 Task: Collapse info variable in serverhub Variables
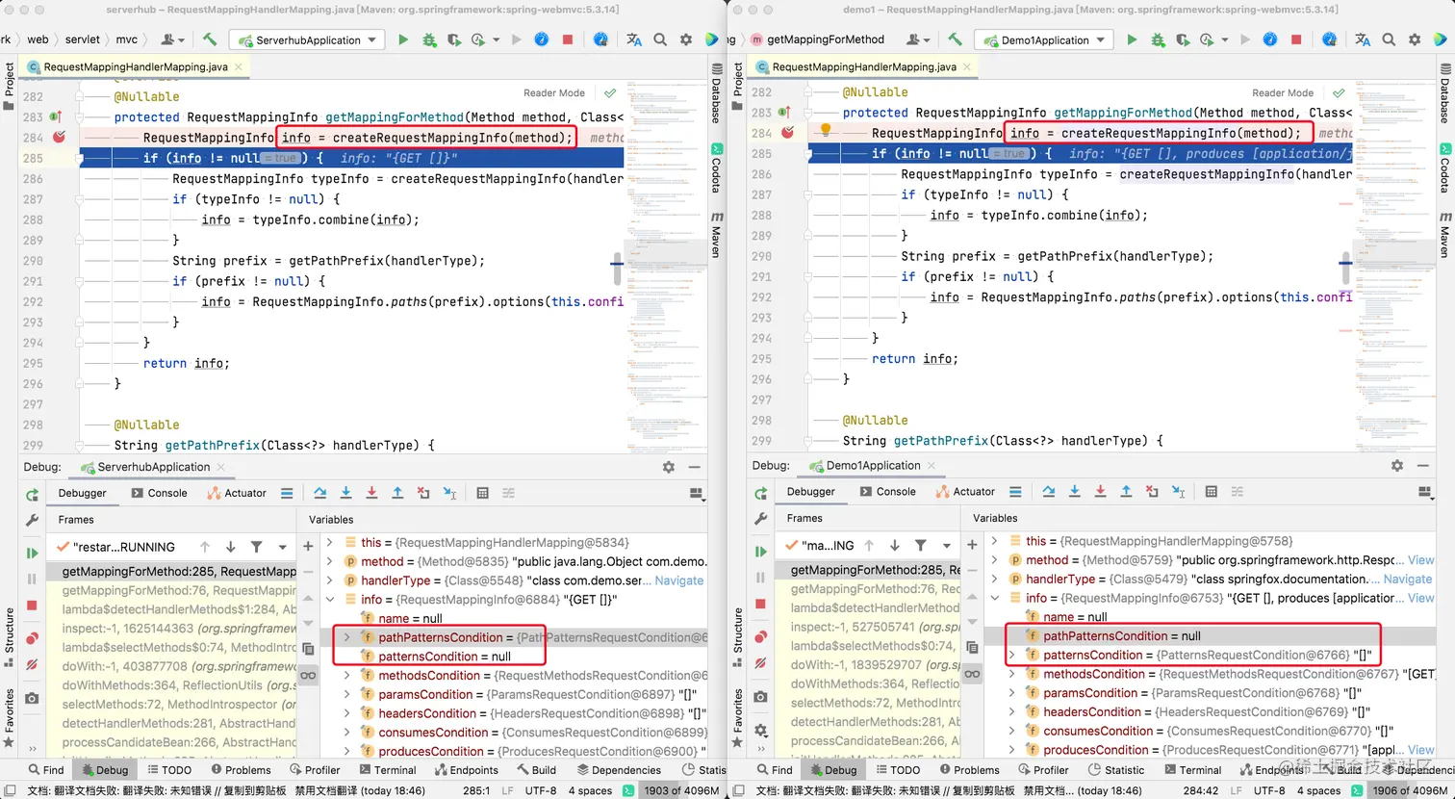pyautogui.click(x=330, y=599)
